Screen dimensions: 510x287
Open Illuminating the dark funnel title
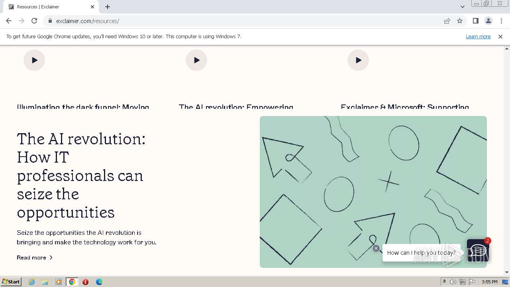coord(83,106)
